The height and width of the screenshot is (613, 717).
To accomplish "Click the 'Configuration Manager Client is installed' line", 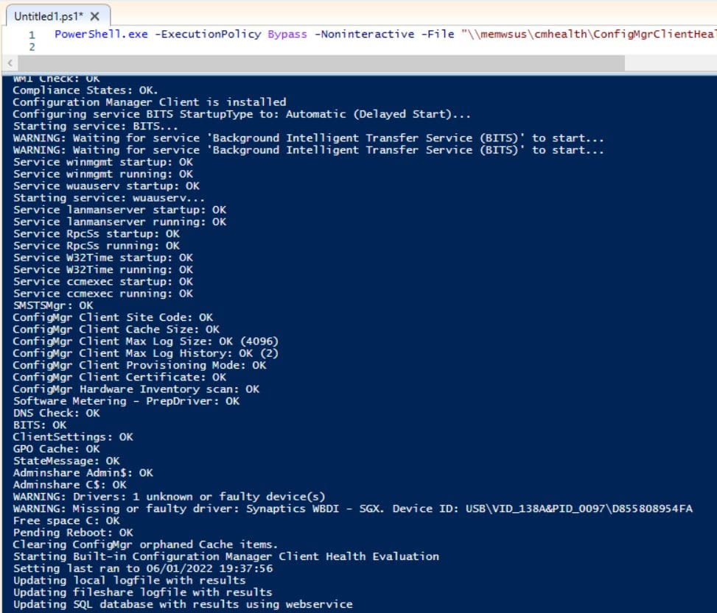I will 150,102.
